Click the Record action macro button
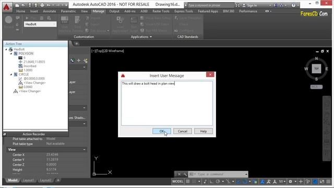 click(8, 20)
